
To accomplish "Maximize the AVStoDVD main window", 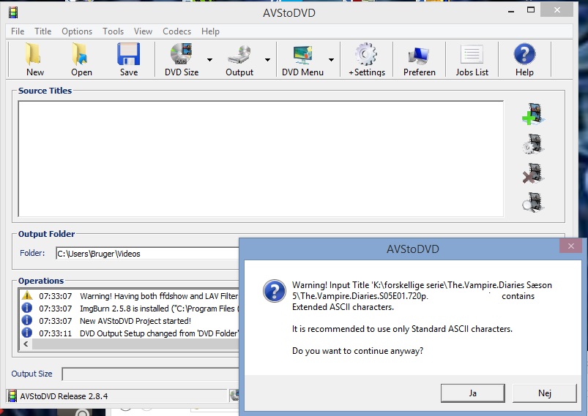I will point(531,10).
